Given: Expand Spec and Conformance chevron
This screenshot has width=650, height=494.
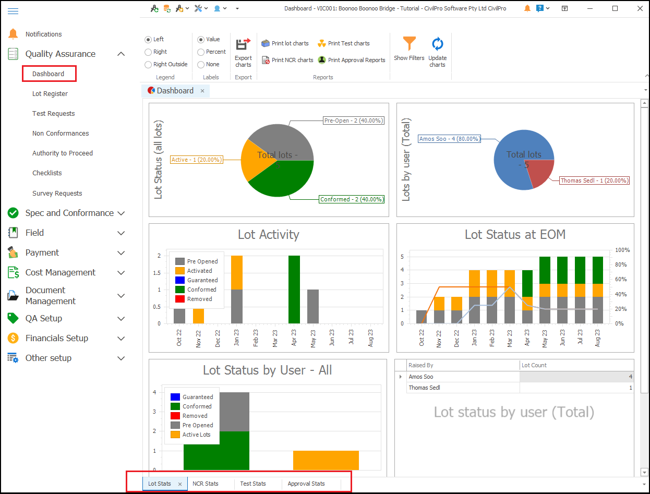Looking at the screenshot, I should (121, 213).
